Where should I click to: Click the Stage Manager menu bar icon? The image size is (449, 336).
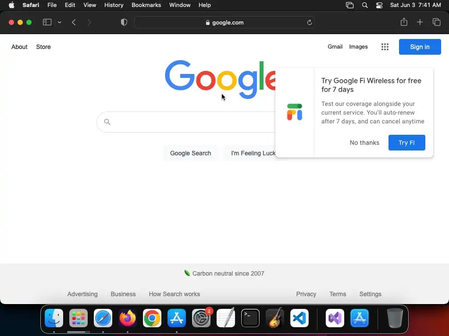pyautogui.click(x=349, y=5)
